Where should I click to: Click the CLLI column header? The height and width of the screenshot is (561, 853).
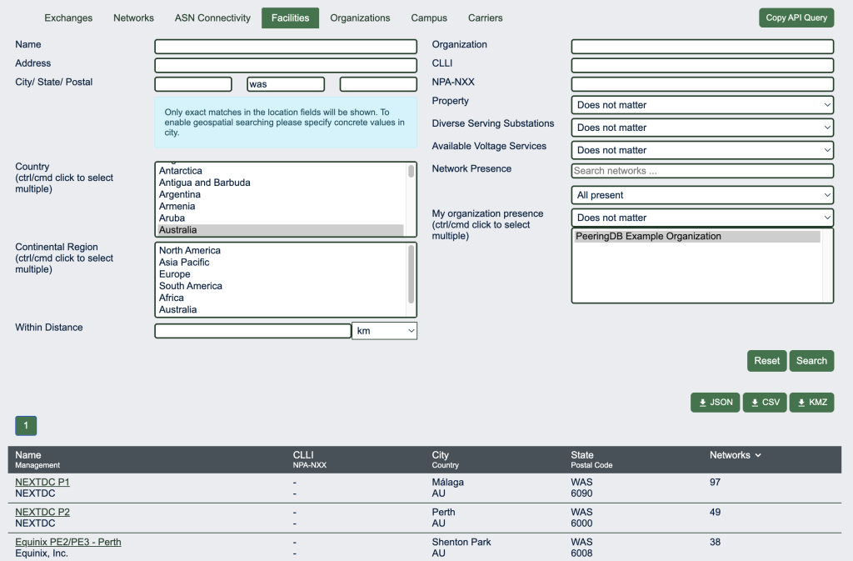click(303, 455)
